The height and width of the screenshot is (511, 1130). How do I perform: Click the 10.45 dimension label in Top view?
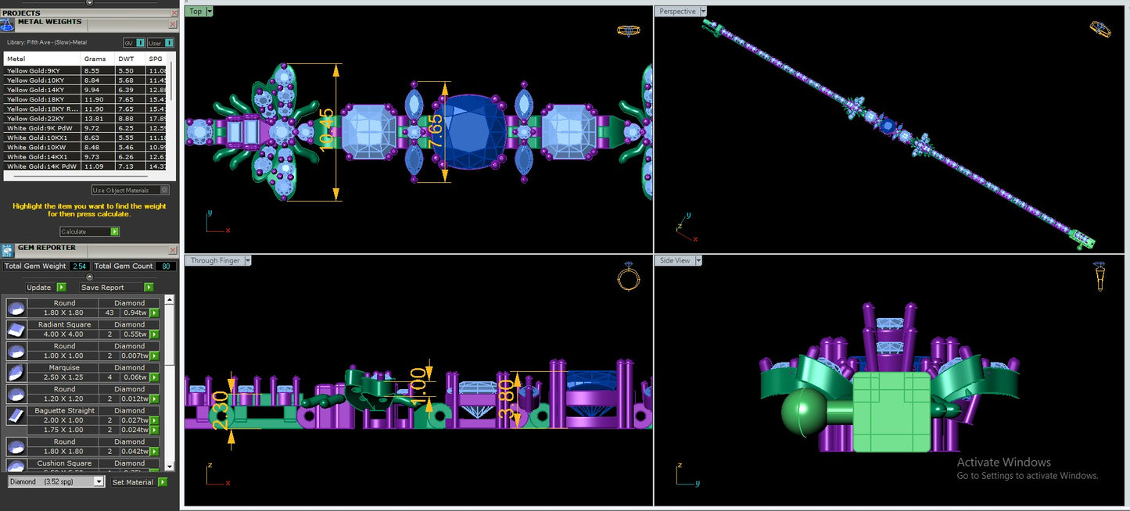327,129
